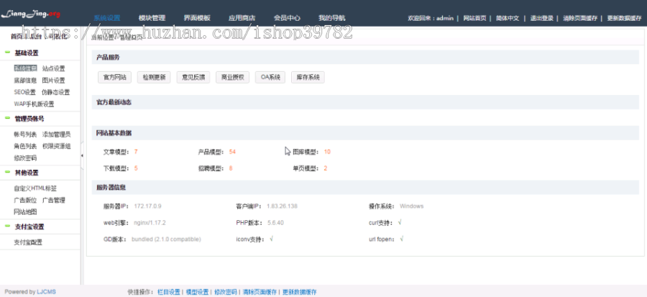647x297 pixels.
Task: Select the highlighted 系统信息 sidebar item
Action: (x=25, y=68)
